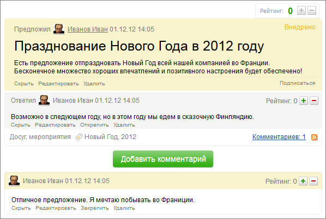Click Удалить under the idea description
This screenshot has height=219, width=326.
click(94, 84)
